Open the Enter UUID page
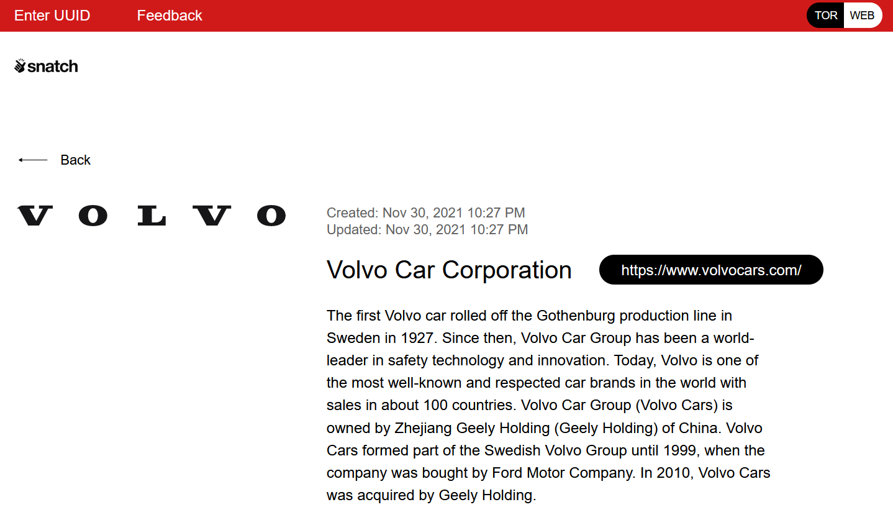Screen dimensions: 893x525 click(52, 16)
